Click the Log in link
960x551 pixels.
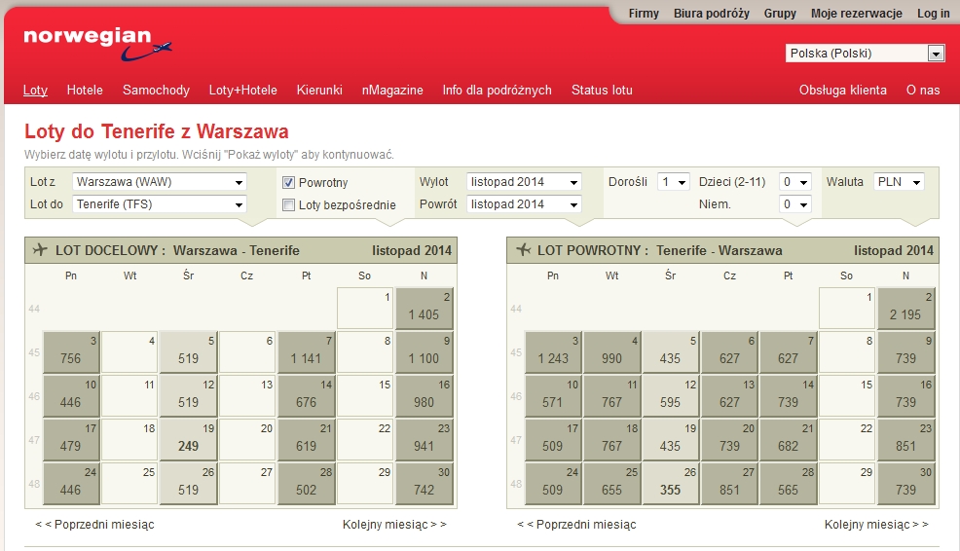tap(933, 14)
